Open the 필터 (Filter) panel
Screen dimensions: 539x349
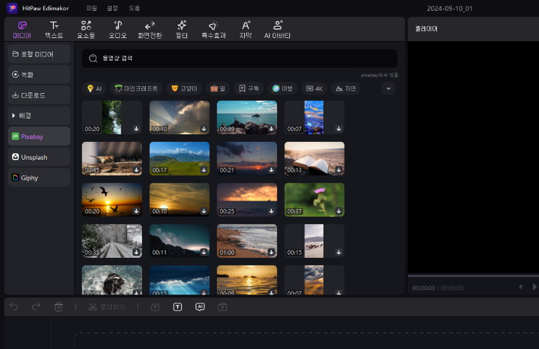[181, 29]
